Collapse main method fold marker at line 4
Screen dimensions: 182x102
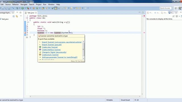coord(28,22)
